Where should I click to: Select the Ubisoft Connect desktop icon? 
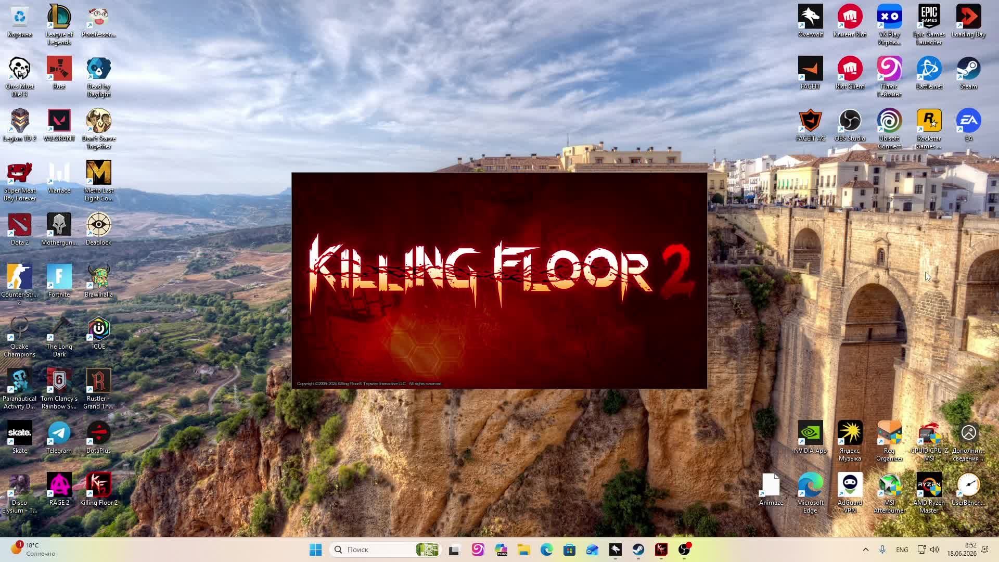pos(889,129)
